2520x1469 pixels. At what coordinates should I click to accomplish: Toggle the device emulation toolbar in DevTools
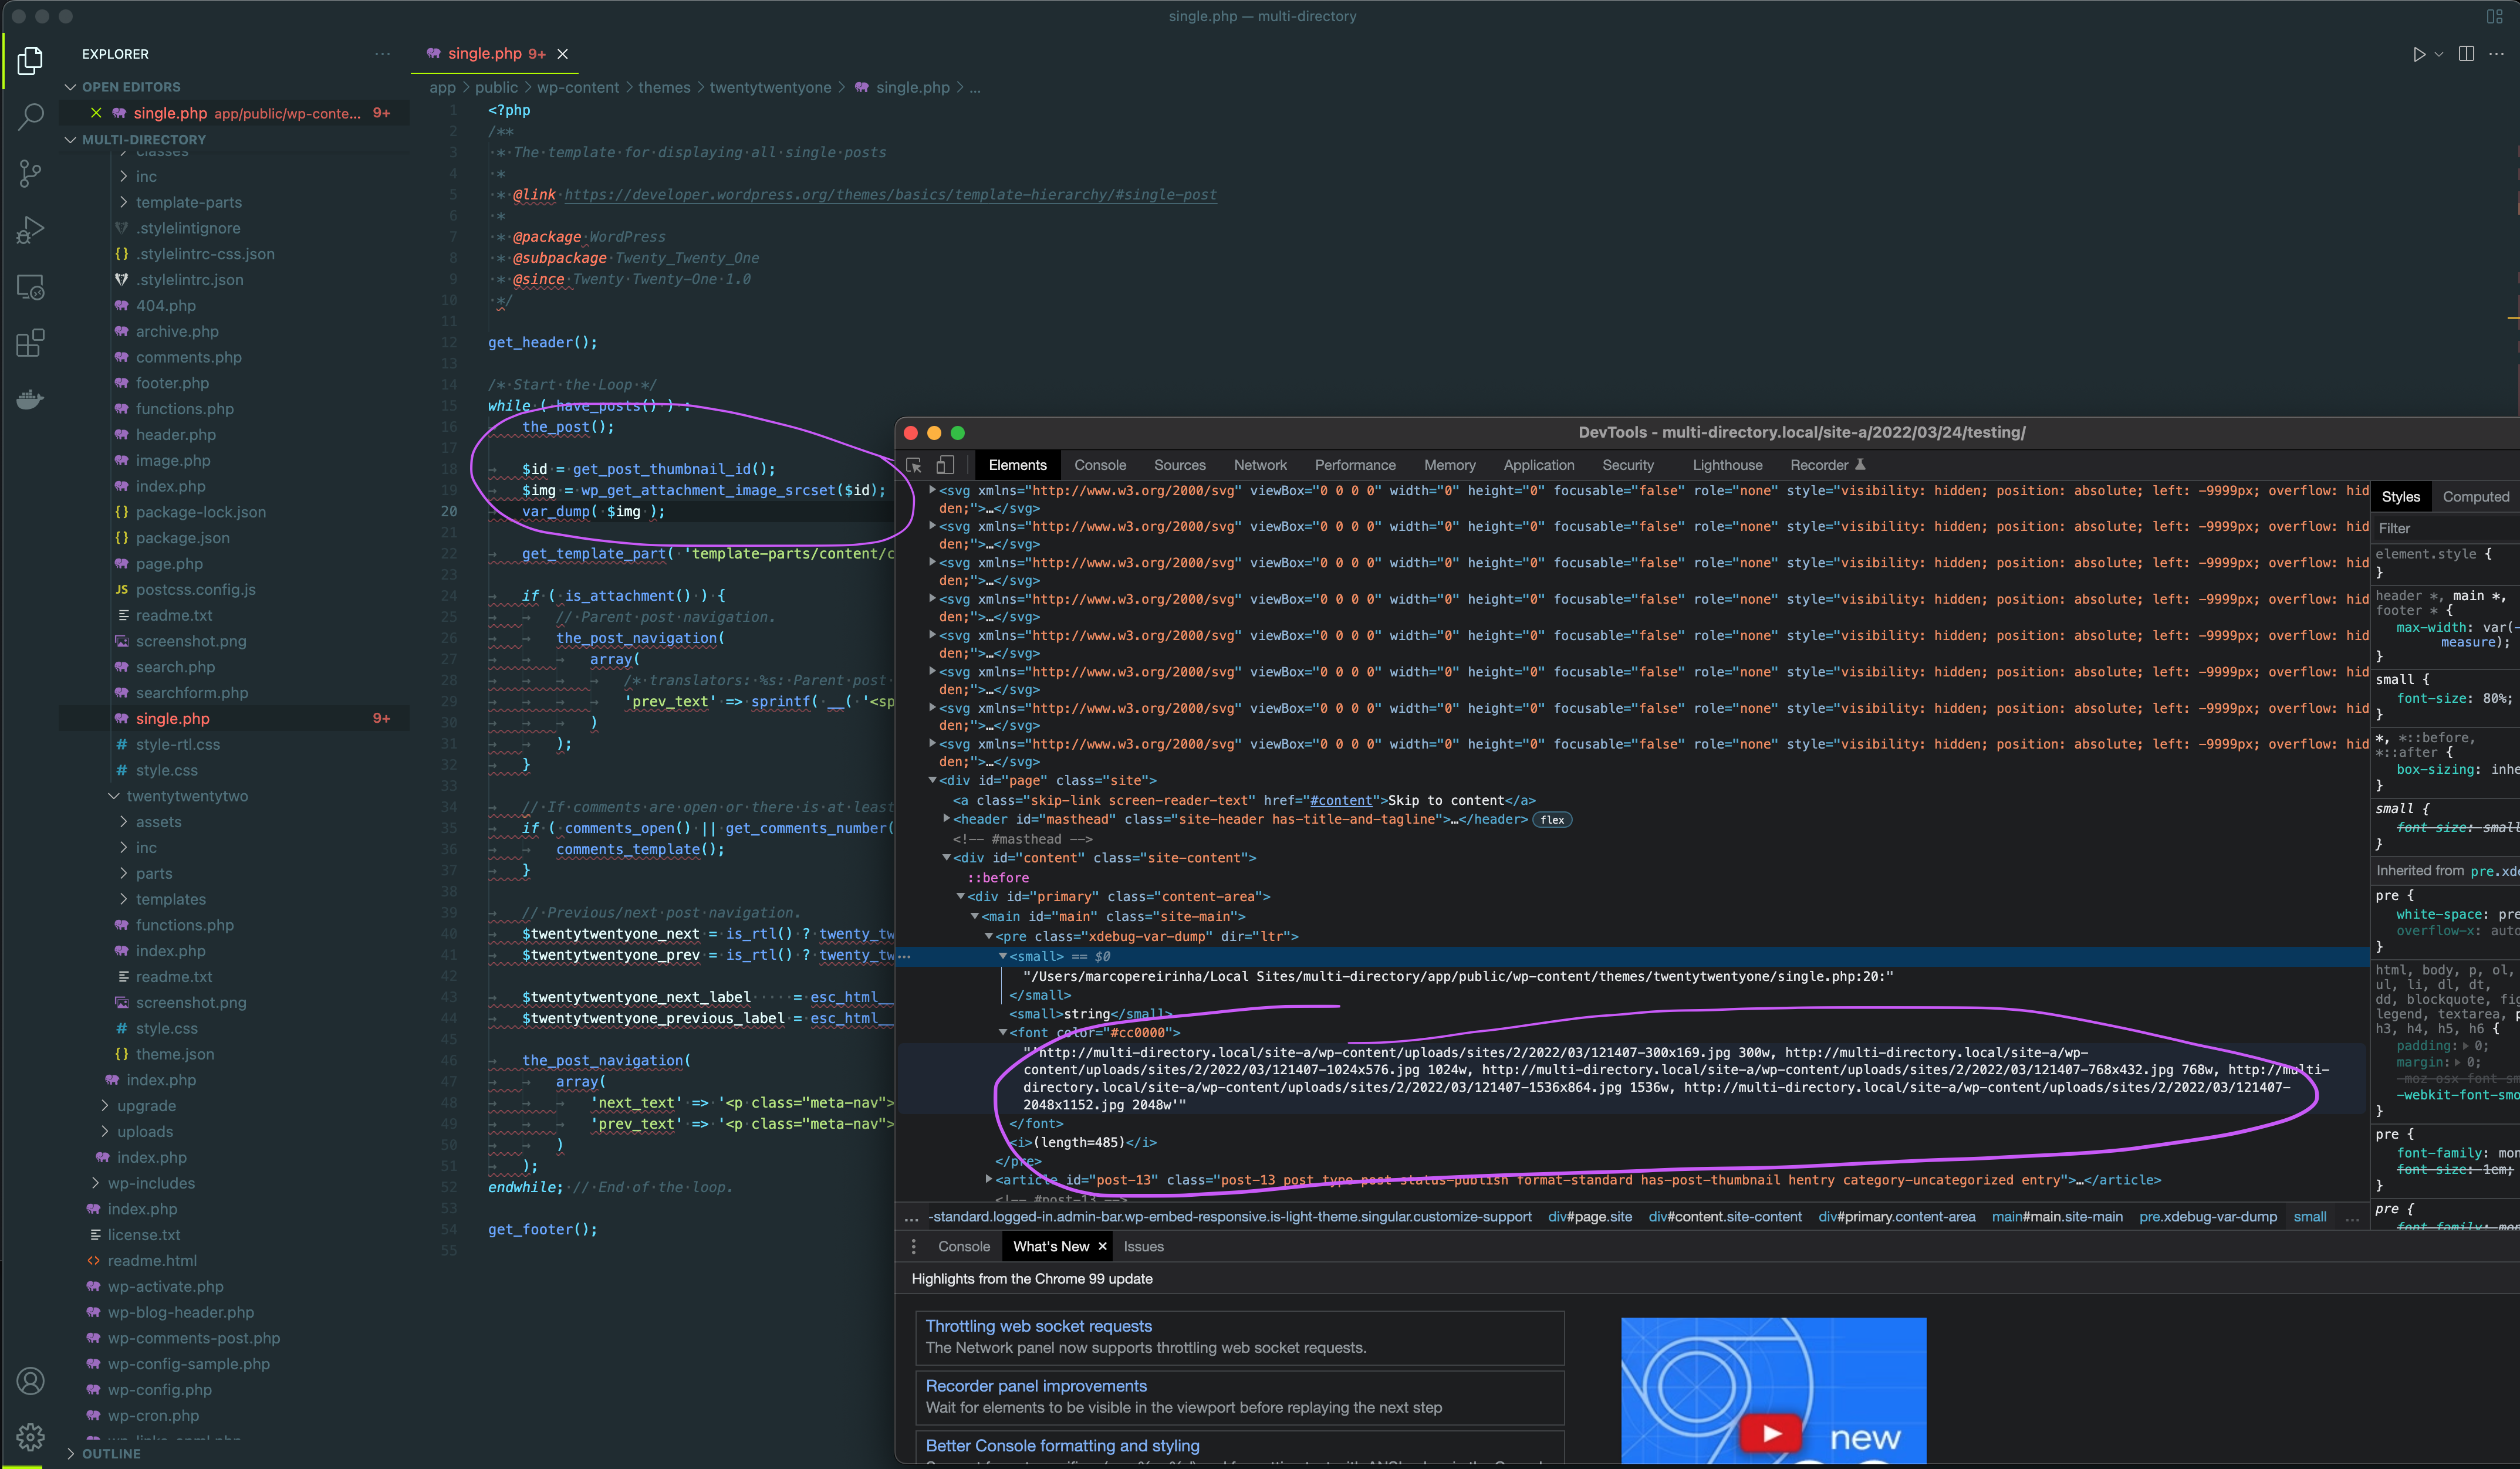945,465
